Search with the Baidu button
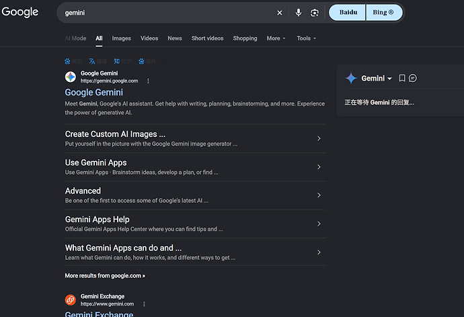 pos(347,12)
